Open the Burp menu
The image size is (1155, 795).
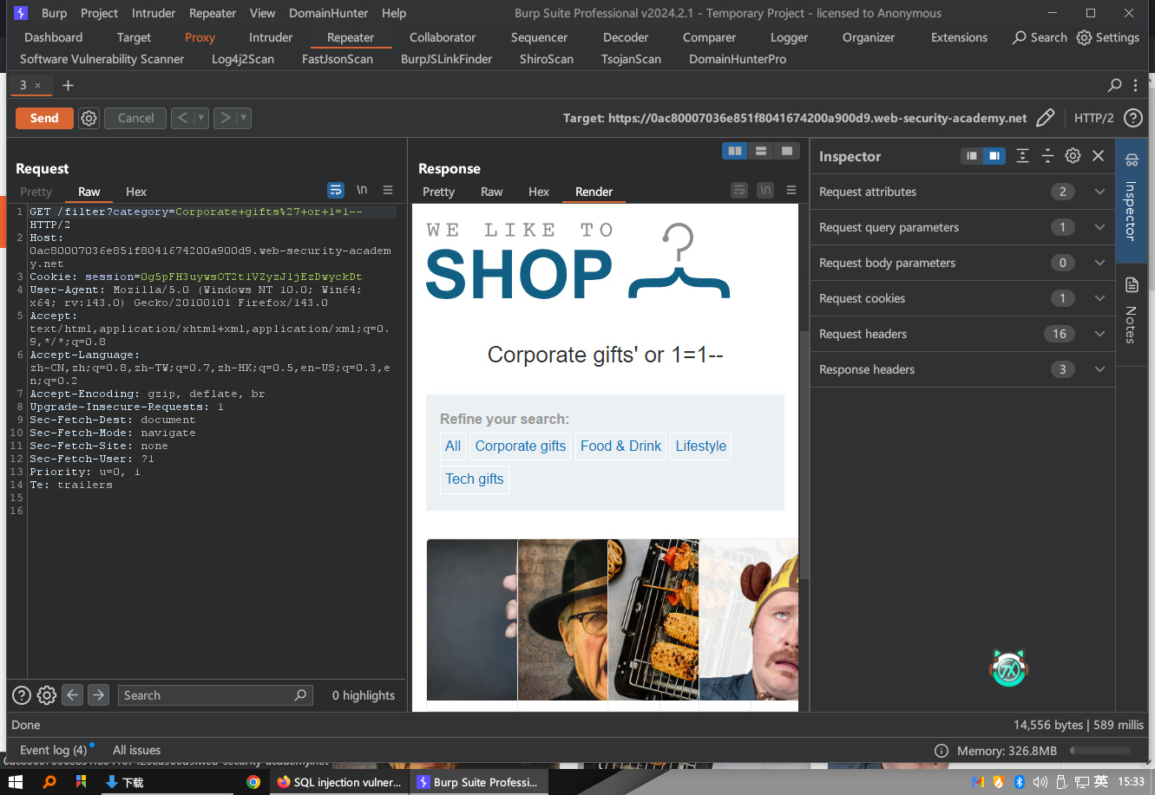[54, 13]
